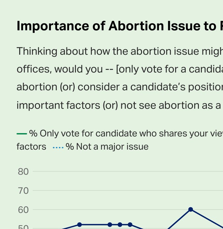Click the blue dotted legend line marker

point(58,147)
